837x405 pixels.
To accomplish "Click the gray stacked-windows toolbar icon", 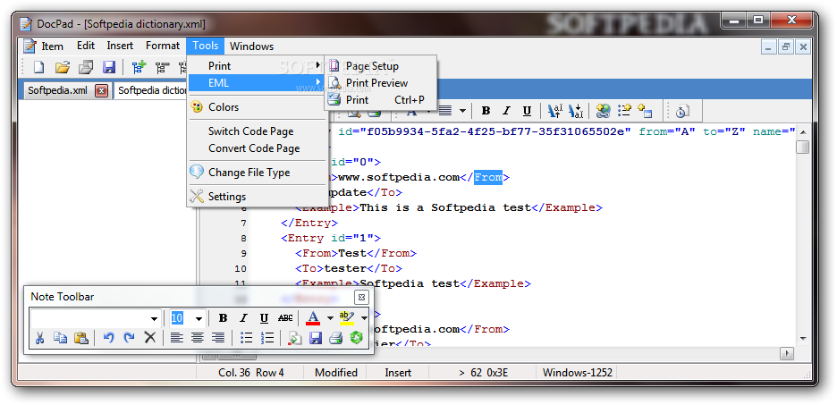I will 86,67.
